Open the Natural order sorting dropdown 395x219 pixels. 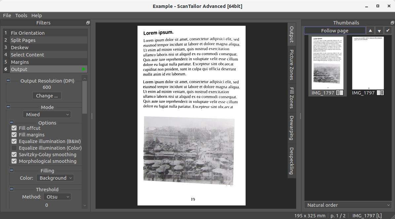pos(348,205)
